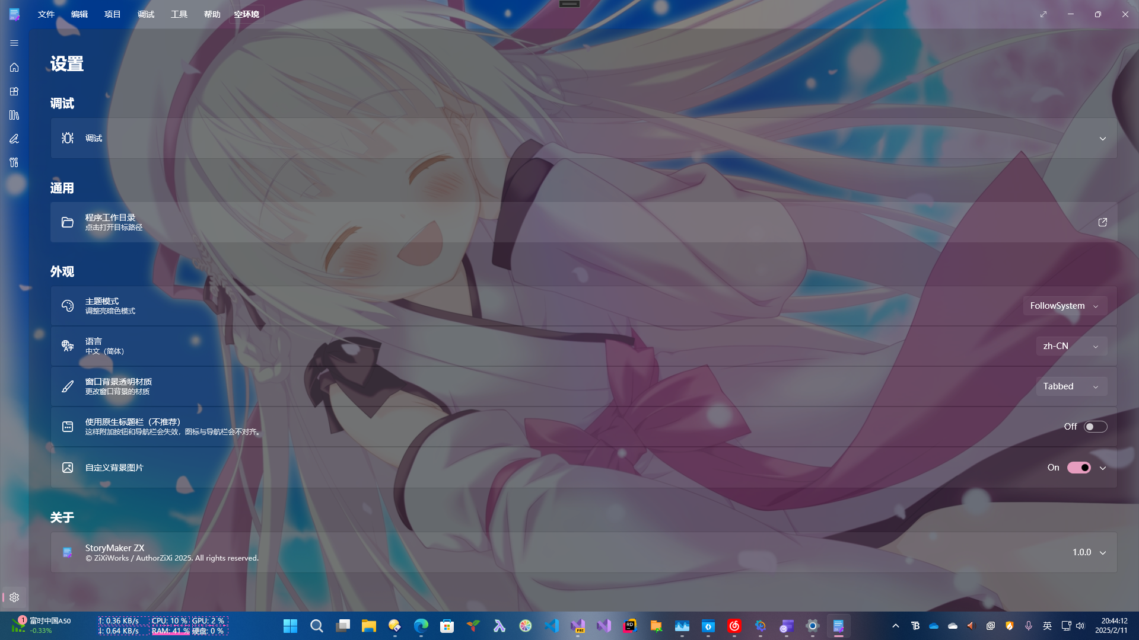Open the grid dashboard sidebar icon

[x=14, y=91]
